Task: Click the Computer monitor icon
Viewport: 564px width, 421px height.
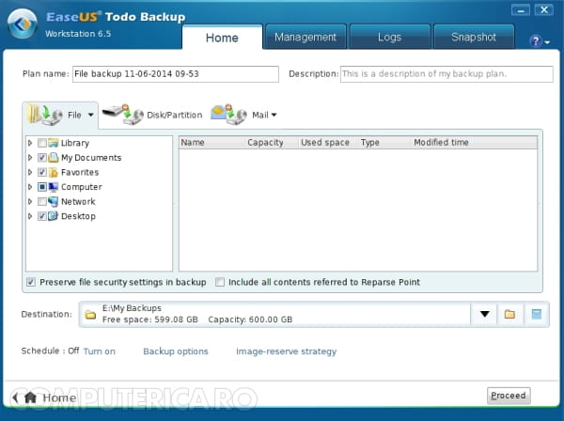Action: pos(54,187)
